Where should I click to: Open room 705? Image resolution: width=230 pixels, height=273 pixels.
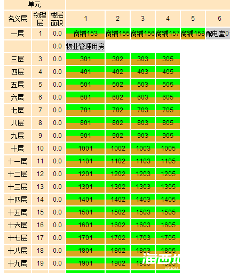(168, 110)
